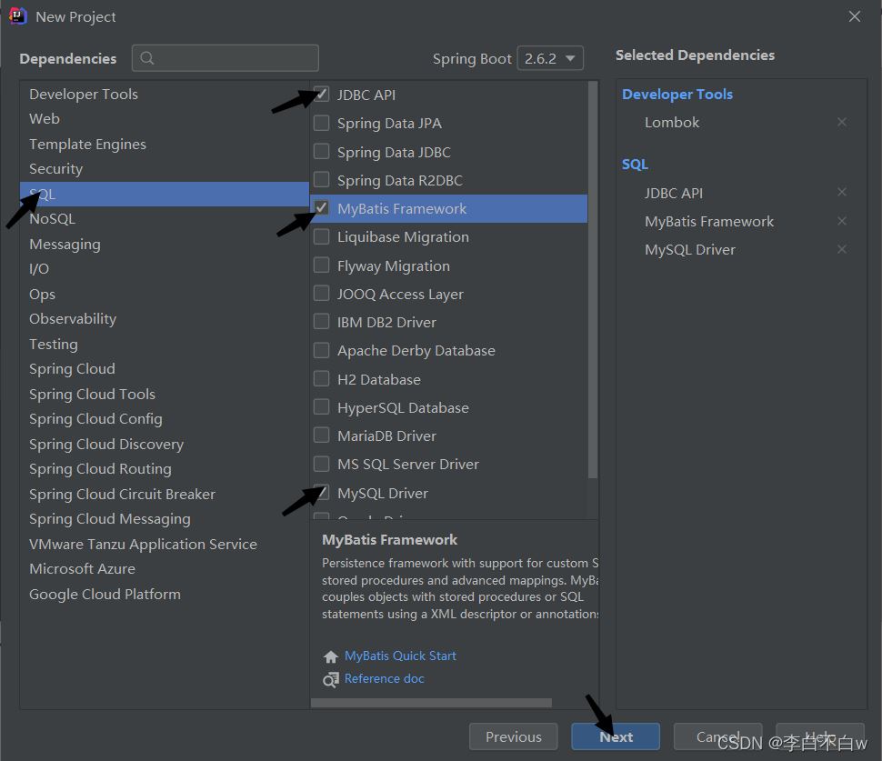Select the Observability category
Image resolution: width=882 pixels, height=761 pixels.
[165, 319]
